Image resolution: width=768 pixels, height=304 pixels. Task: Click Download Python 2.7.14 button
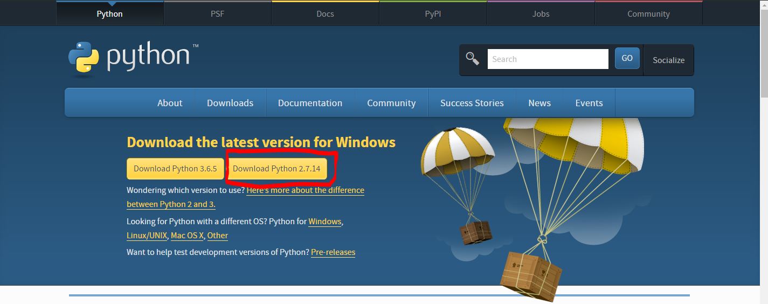(x=276, y=169)
